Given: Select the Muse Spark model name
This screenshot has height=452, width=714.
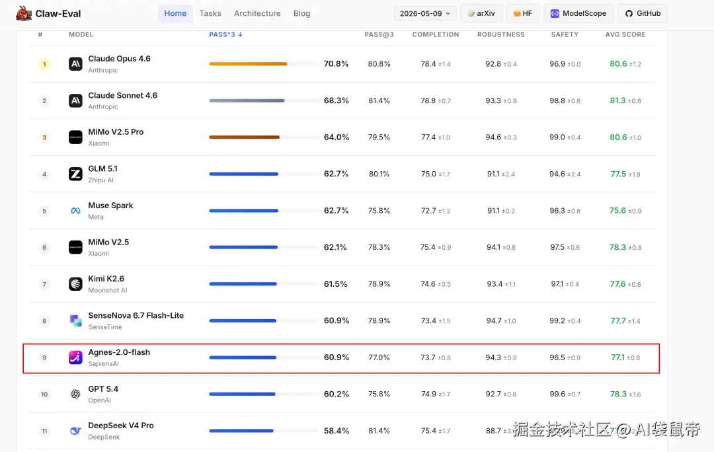Looking at the screenshot, I should 110,206.
